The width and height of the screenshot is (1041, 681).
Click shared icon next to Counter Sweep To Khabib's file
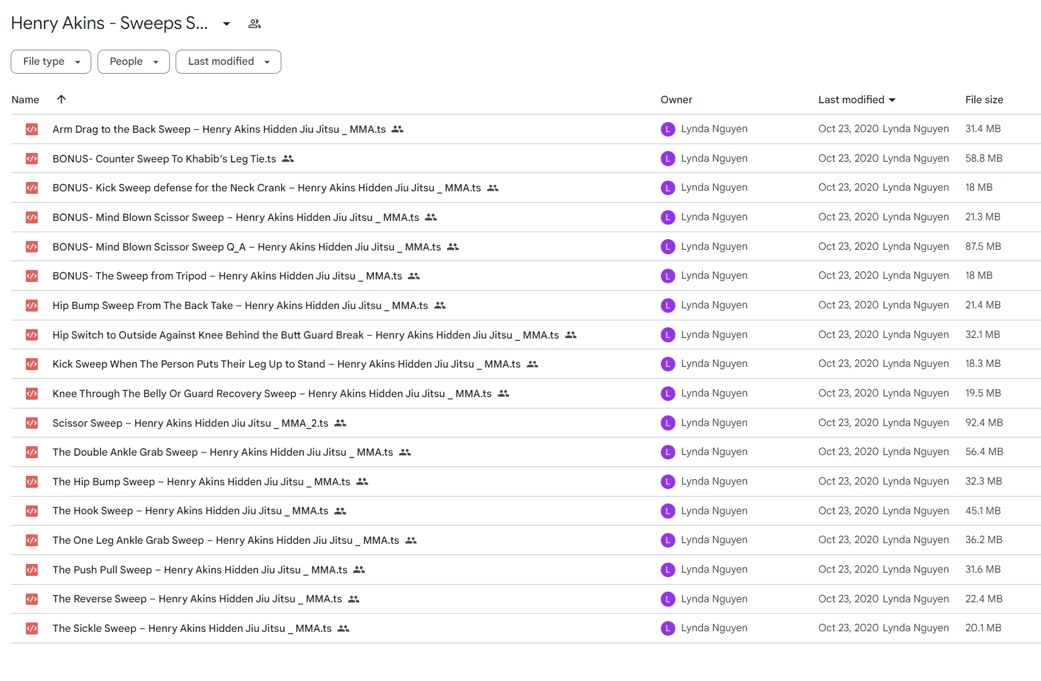tap(288, 159)
